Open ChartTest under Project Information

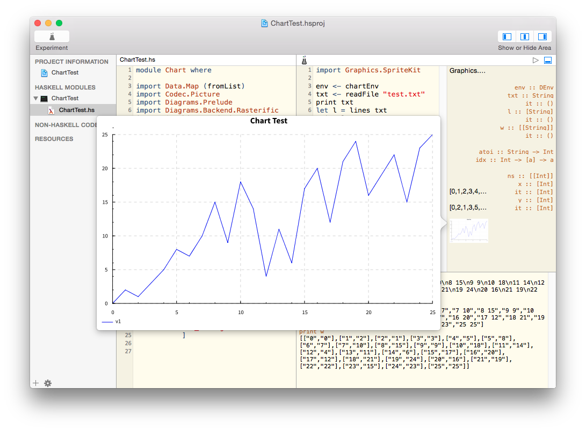[65, 72]
